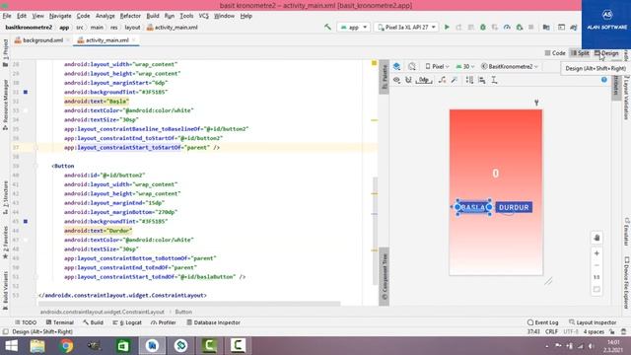Toggle pan mode hand icon
The width and height of the screenshot is (631, 355).
(x=596, y=238)
